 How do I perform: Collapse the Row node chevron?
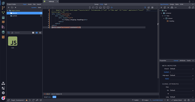pyautogui.click(x=163, y=16)
